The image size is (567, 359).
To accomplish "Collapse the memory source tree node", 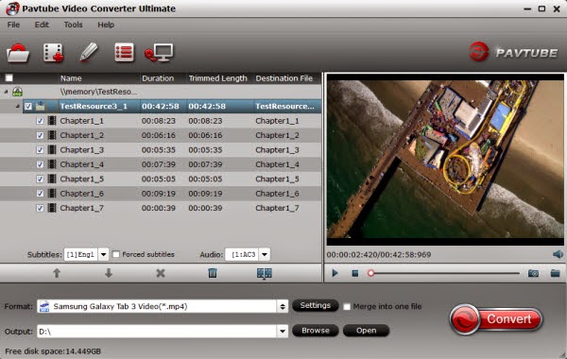I will (6, 92).
